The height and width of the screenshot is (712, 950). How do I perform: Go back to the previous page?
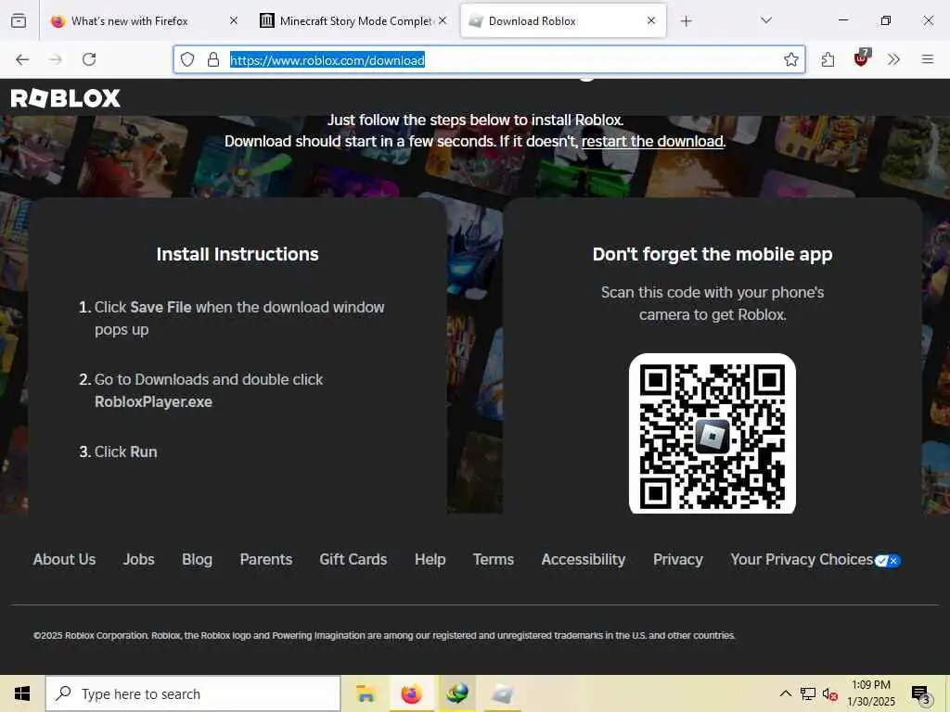pyautogui.click(x=22, y=59)
